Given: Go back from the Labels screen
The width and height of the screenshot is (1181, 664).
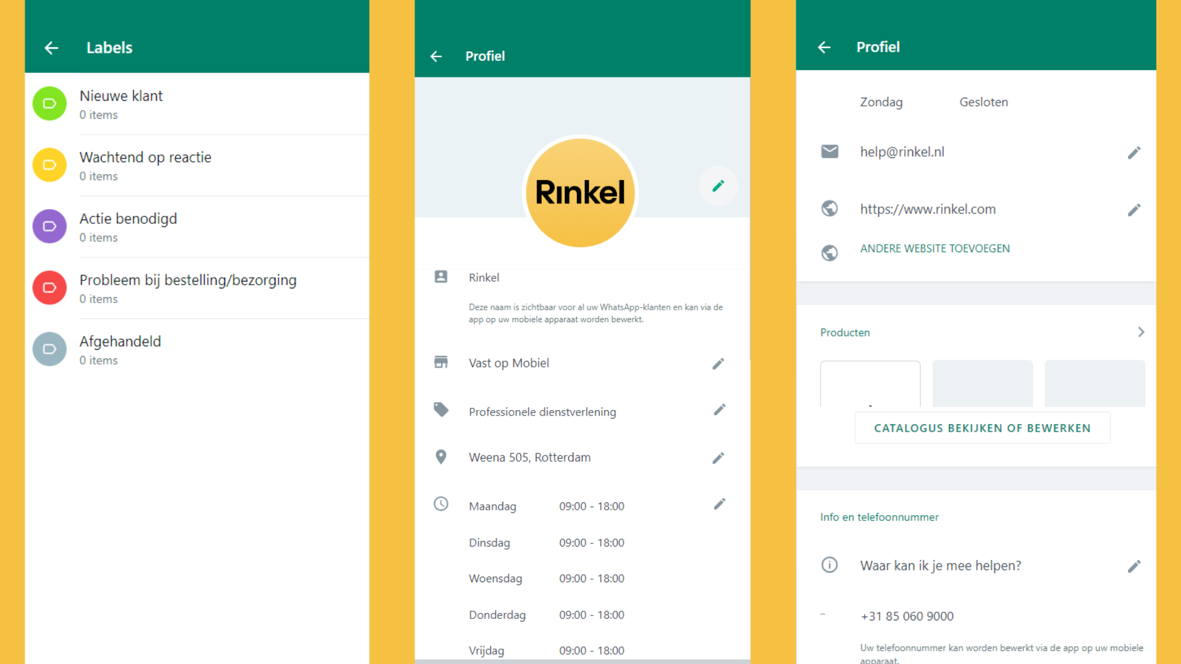Looking at the screenshot, I should point(52,48).
